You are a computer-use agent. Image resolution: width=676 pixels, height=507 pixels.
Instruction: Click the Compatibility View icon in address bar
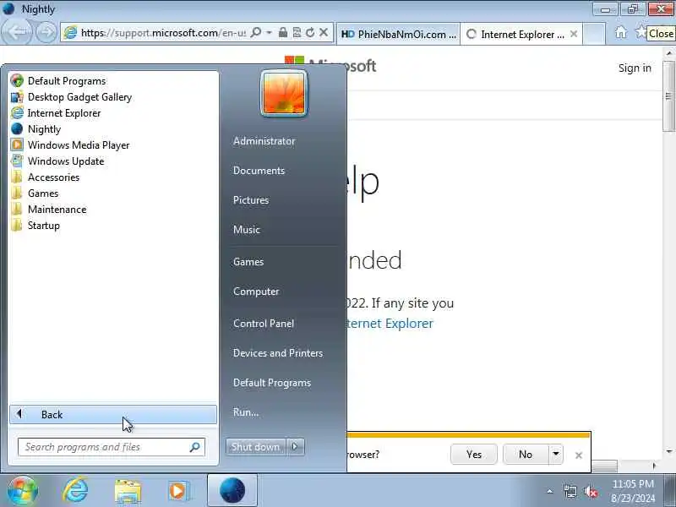pyautogui.click(x=297, y=32)
